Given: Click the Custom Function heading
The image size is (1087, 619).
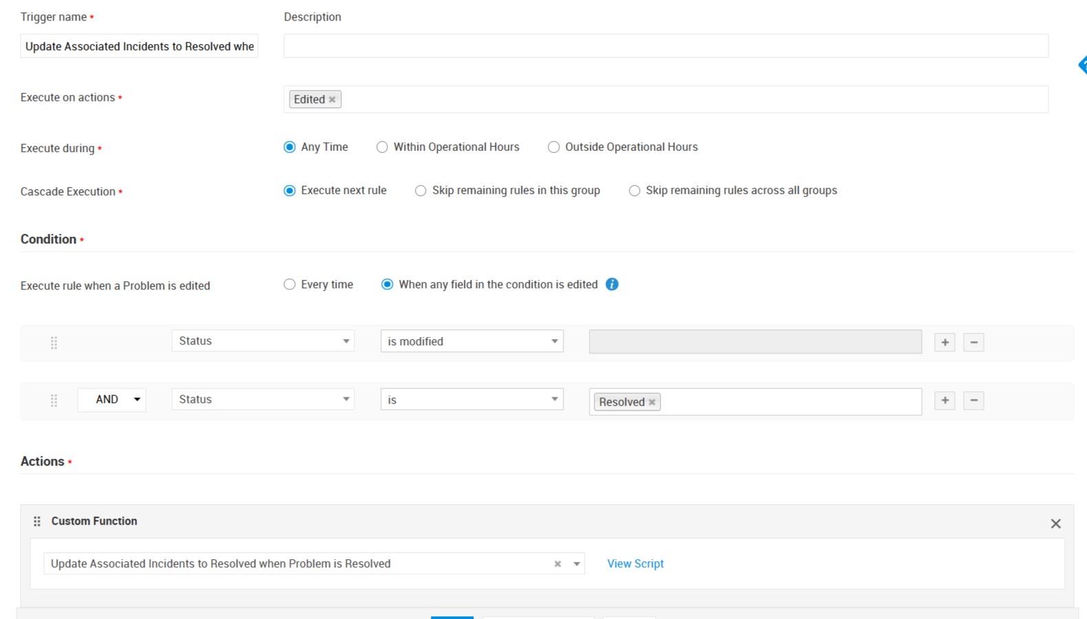Looking at the screenshot, I should click(x=94, y=521).
